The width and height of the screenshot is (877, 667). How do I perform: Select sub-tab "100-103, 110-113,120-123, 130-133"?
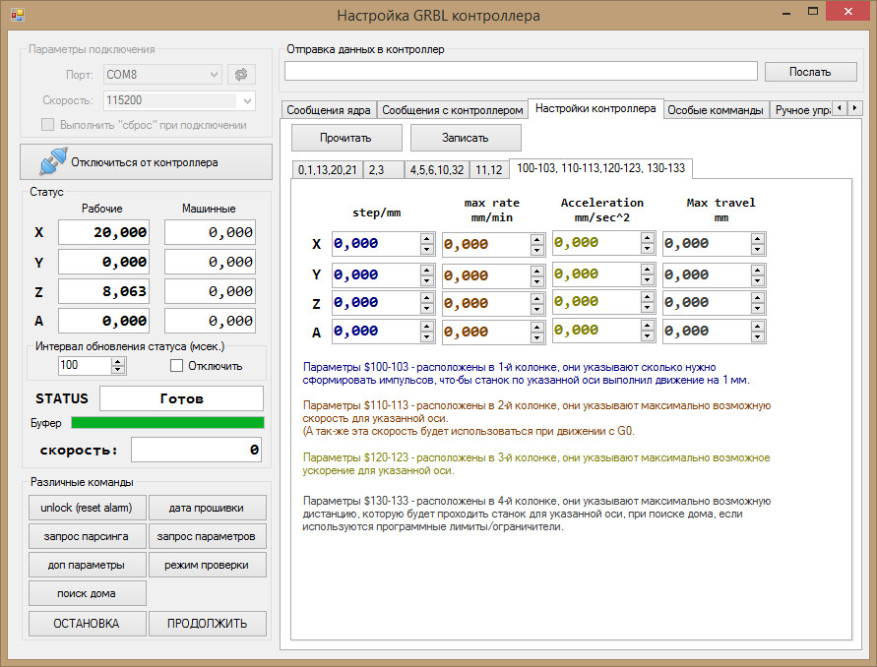[600, 168]
